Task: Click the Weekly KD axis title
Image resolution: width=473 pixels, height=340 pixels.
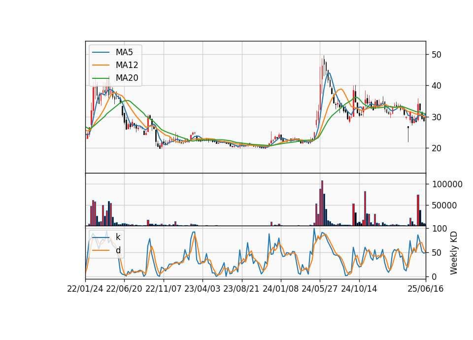Action: pyautogui.click(x=454, y=253)
